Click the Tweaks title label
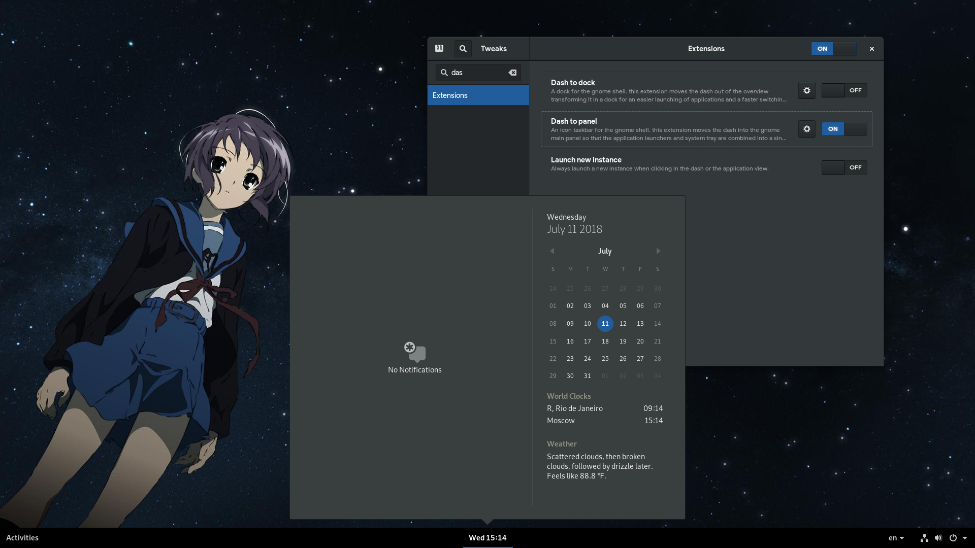 point(494,49)
